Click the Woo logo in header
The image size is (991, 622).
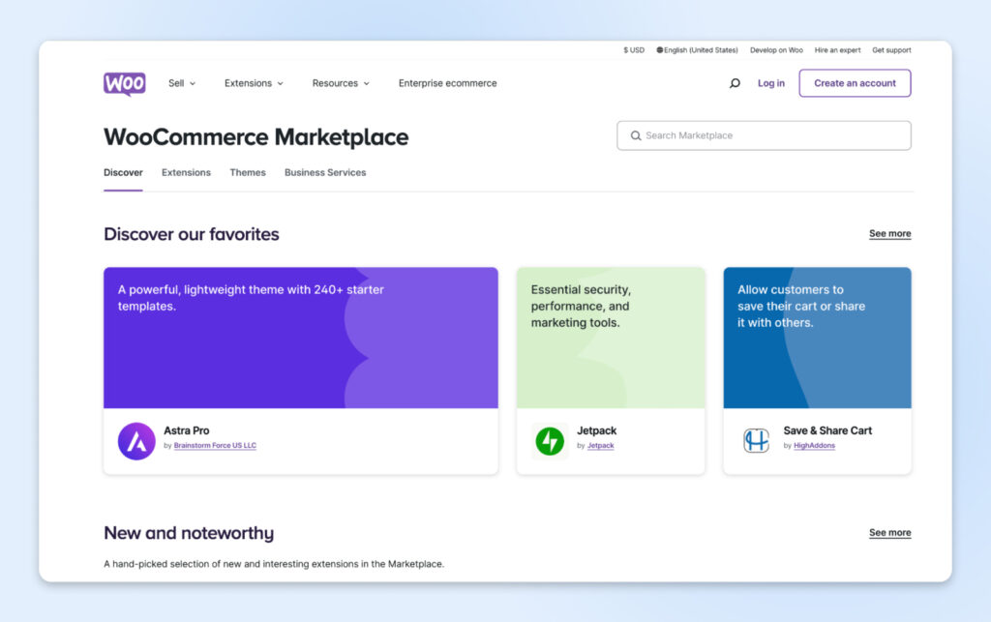pyautogui.click(x=124, y=83)
